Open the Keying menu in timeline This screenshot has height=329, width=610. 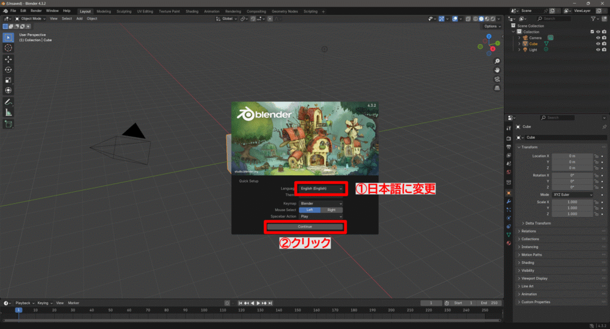click(x=44, y=303)
